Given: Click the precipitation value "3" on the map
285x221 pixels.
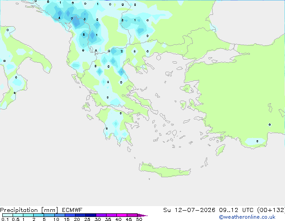Looking at the screenshot, I should point(85,19).
